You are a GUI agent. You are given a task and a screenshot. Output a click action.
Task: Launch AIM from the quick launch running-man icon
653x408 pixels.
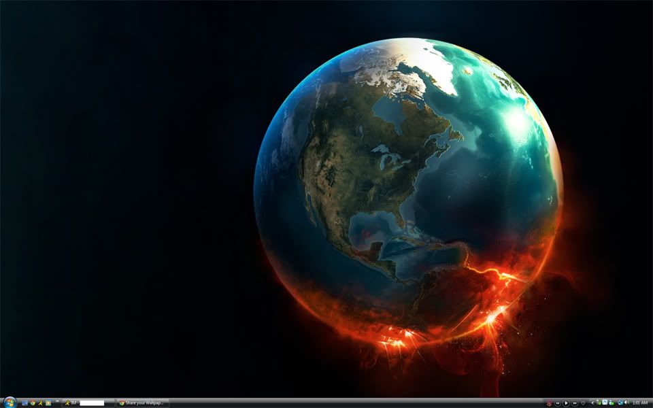(40, 403)
